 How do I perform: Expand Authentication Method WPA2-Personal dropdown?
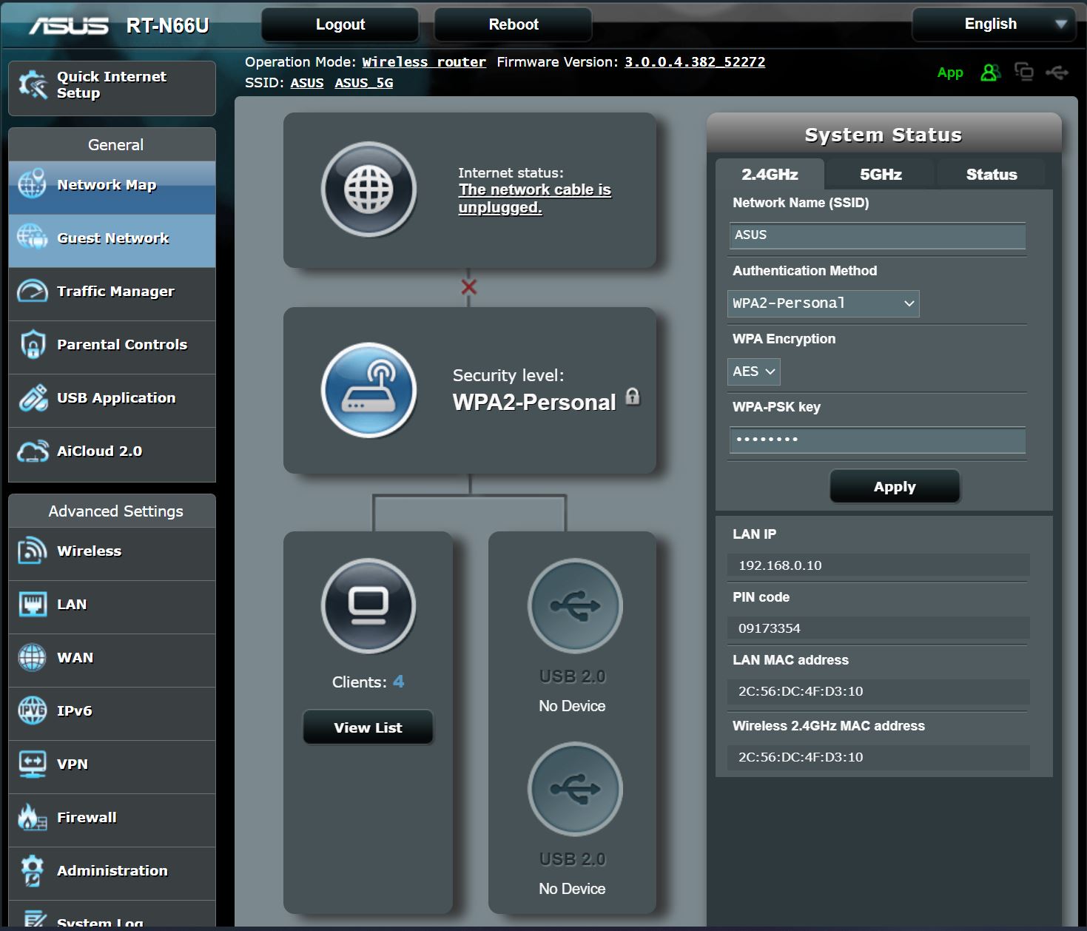coord(824,303)
